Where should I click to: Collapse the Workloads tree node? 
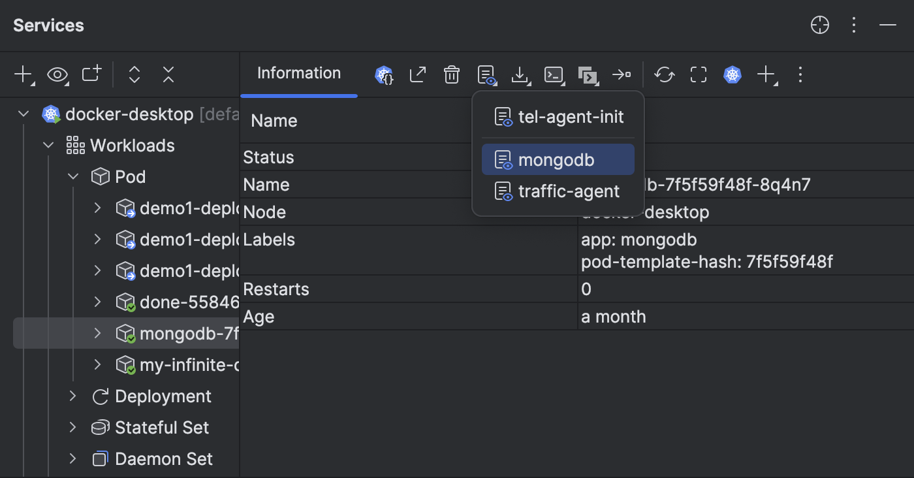[x=48, y=145]
